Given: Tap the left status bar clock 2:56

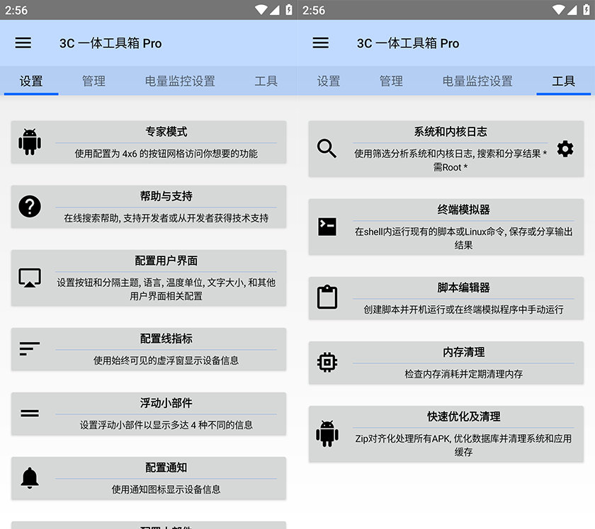Looking at the screenshot, I should pos(16,10).
